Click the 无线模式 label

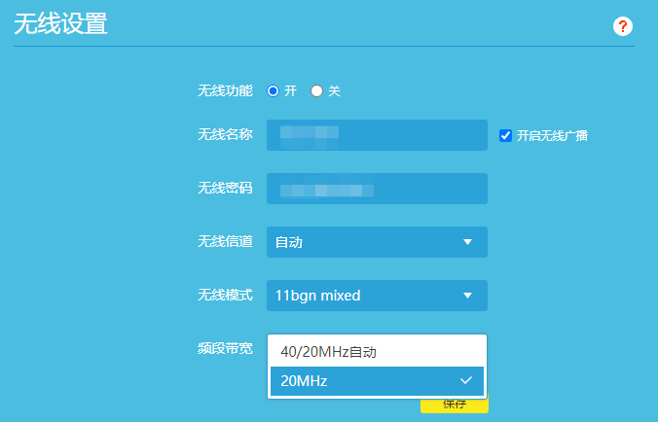click(x=226, y=296)
